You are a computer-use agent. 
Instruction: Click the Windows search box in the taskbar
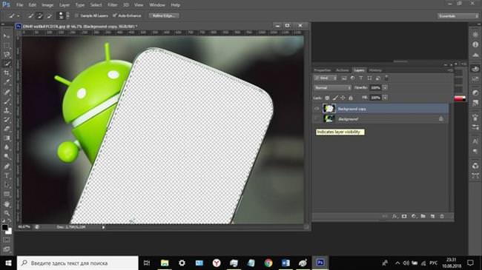click(x=77, y=263)
